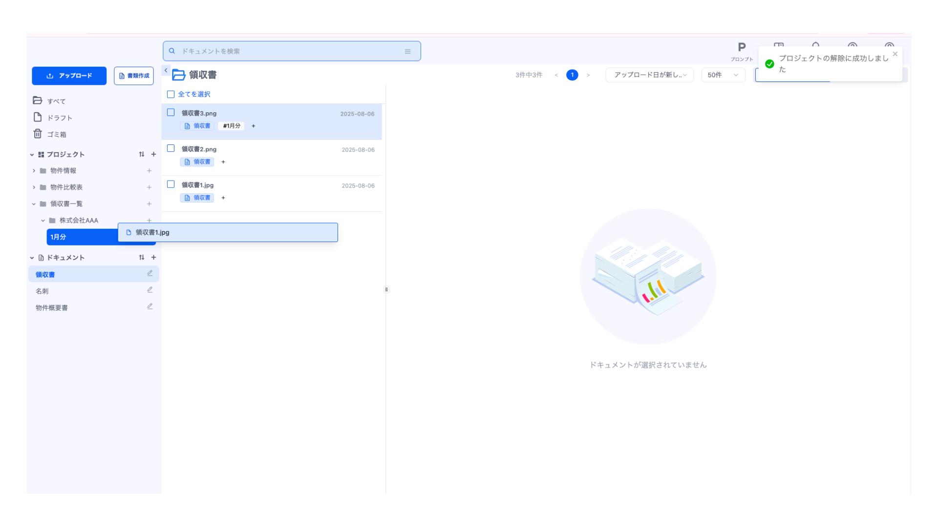Add new document type plus icon

tap(153, 257)
